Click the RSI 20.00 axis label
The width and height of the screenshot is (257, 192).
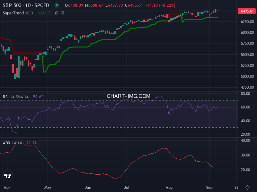tap(245, 134)
